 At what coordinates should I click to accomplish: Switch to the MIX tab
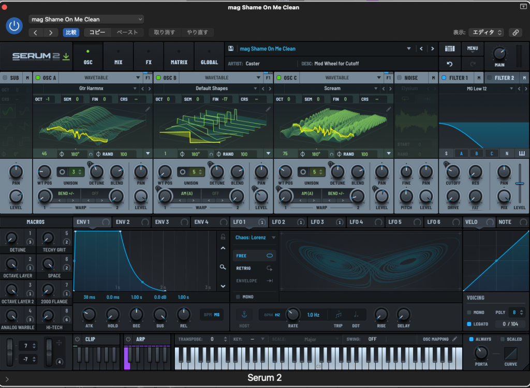tap(119, 57)
